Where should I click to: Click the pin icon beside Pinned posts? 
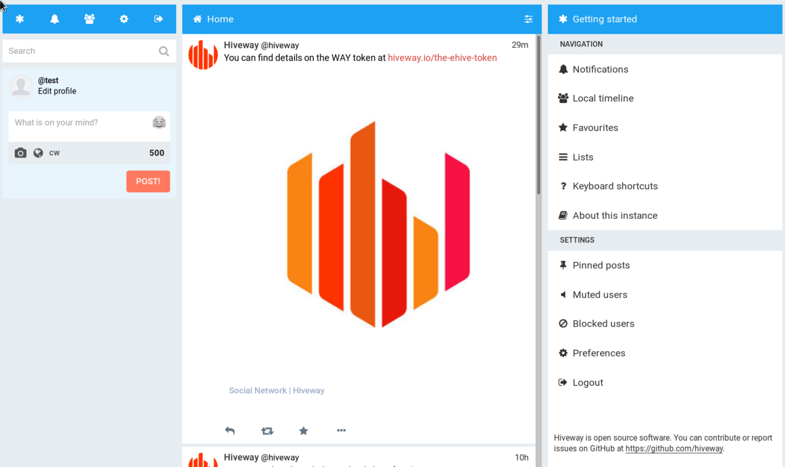pyautogui.click(x=563, y=265)
